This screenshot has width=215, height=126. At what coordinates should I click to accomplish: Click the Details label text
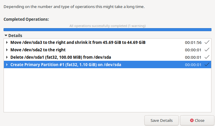pos(15,36)
